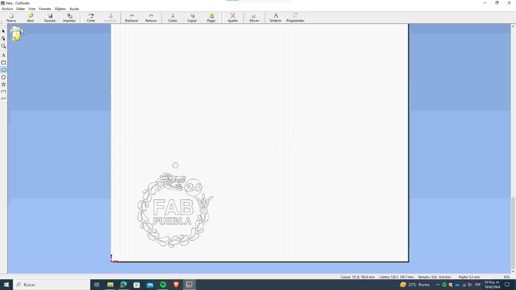Click the Ajustar fit-view button

tap(233, 18)
